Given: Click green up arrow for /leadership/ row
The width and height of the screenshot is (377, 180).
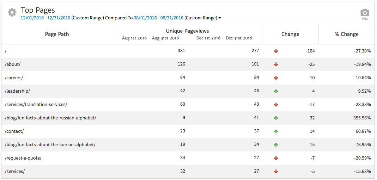Looking at the screenshot, I should (276, 91).
